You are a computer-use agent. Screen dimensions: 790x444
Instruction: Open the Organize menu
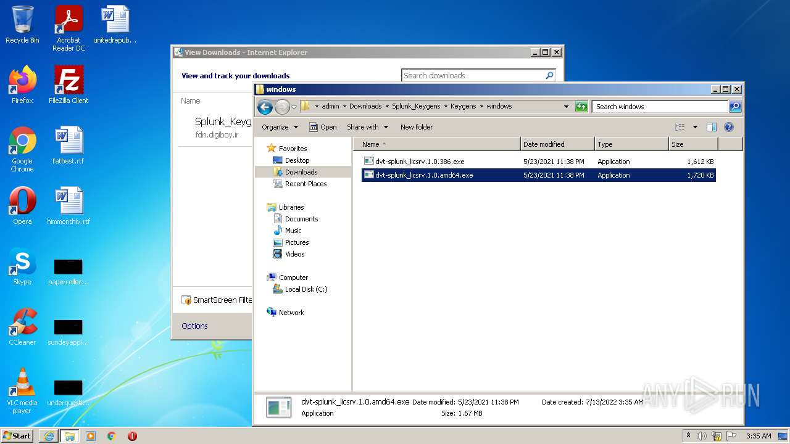[x=280, y=127]
